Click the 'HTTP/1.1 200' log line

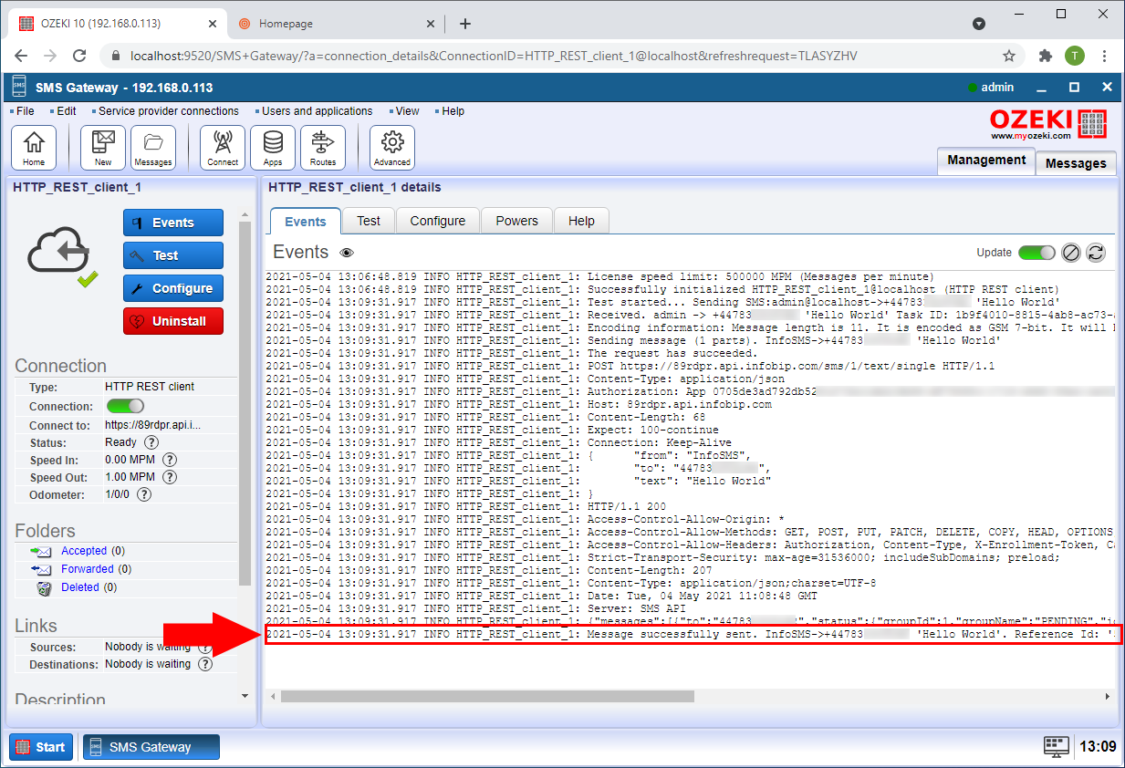[467, 506]
